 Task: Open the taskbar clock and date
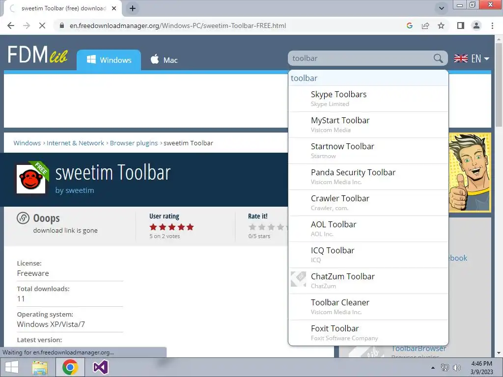point(481,368)
